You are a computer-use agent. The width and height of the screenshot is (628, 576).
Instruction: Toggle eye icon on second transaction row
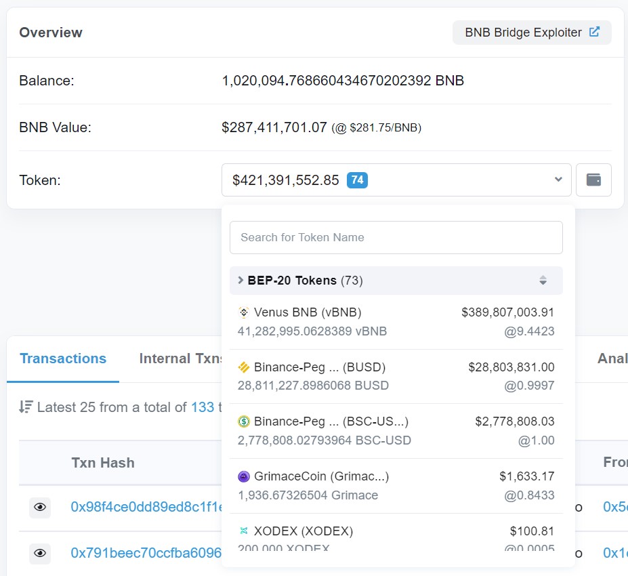point(39,554)
